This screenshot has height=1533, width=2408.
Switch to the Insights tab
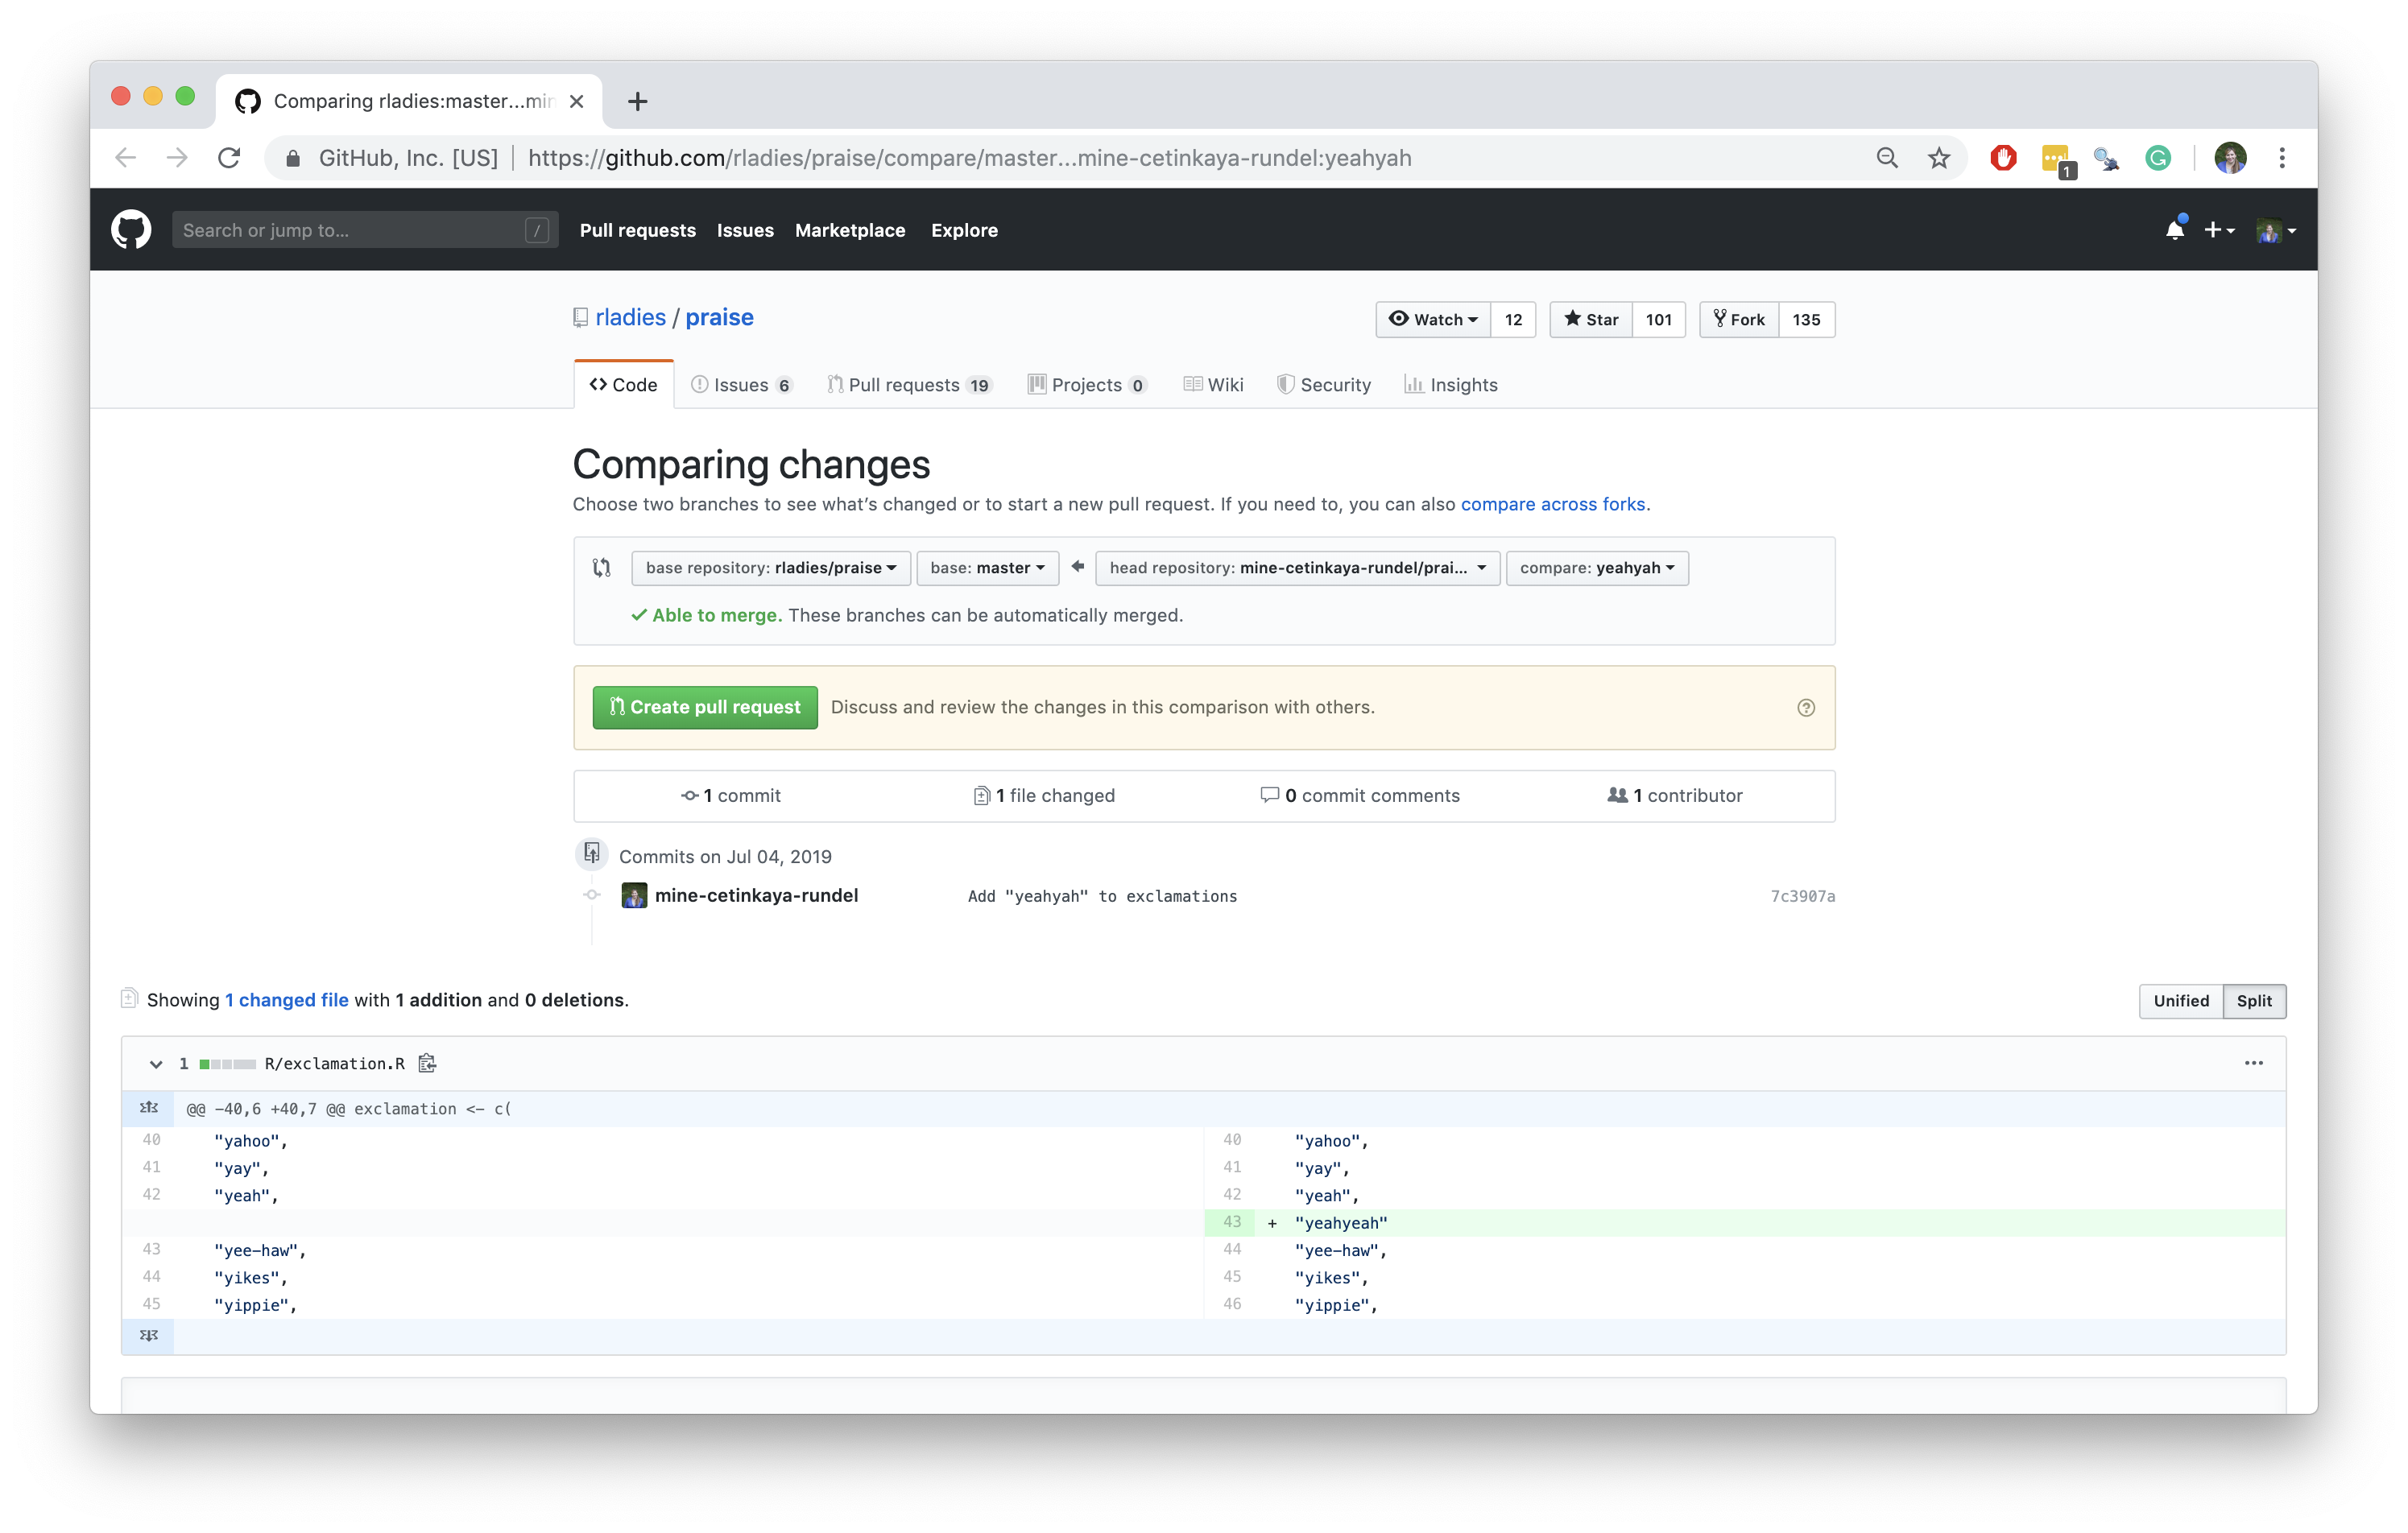[x=1451, y=385]
